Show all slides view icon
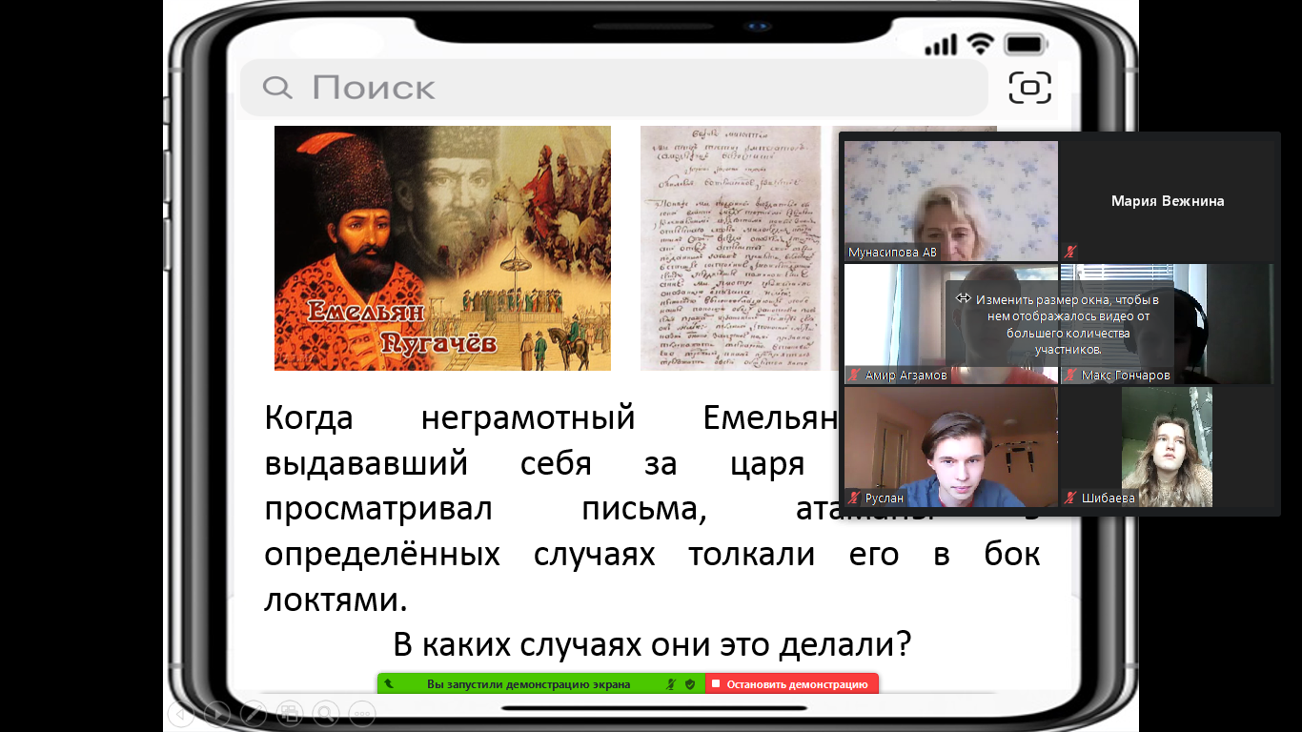1302x732 pixels. pyautogui.click(x=290, y=713)
